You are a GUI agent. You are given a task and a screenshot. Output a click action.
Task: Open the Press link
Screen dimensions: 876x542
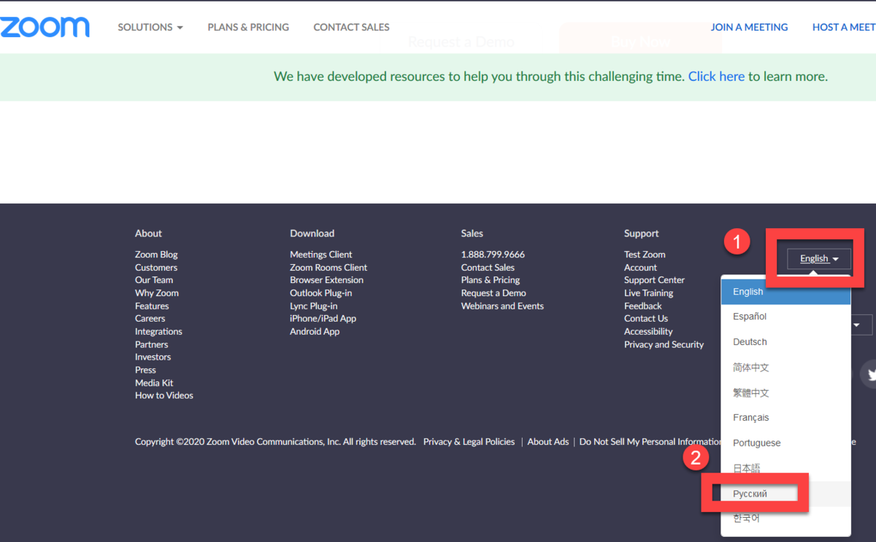(146, 371)
